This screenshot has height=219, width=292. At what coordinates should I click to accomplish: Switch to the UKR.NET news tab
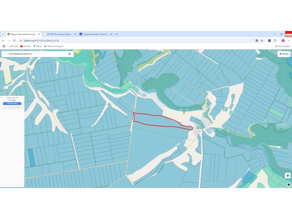(60, 34)
